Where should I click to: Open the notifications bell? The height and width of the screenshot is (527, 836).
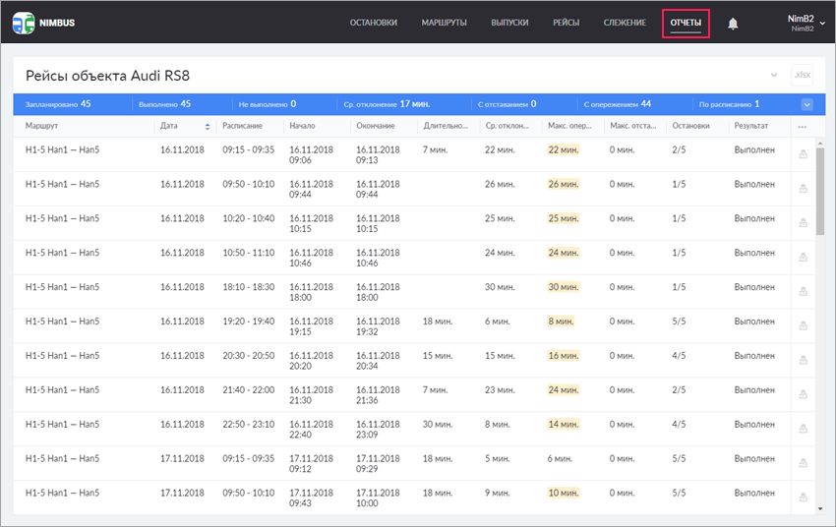click(x=733, y=24)
